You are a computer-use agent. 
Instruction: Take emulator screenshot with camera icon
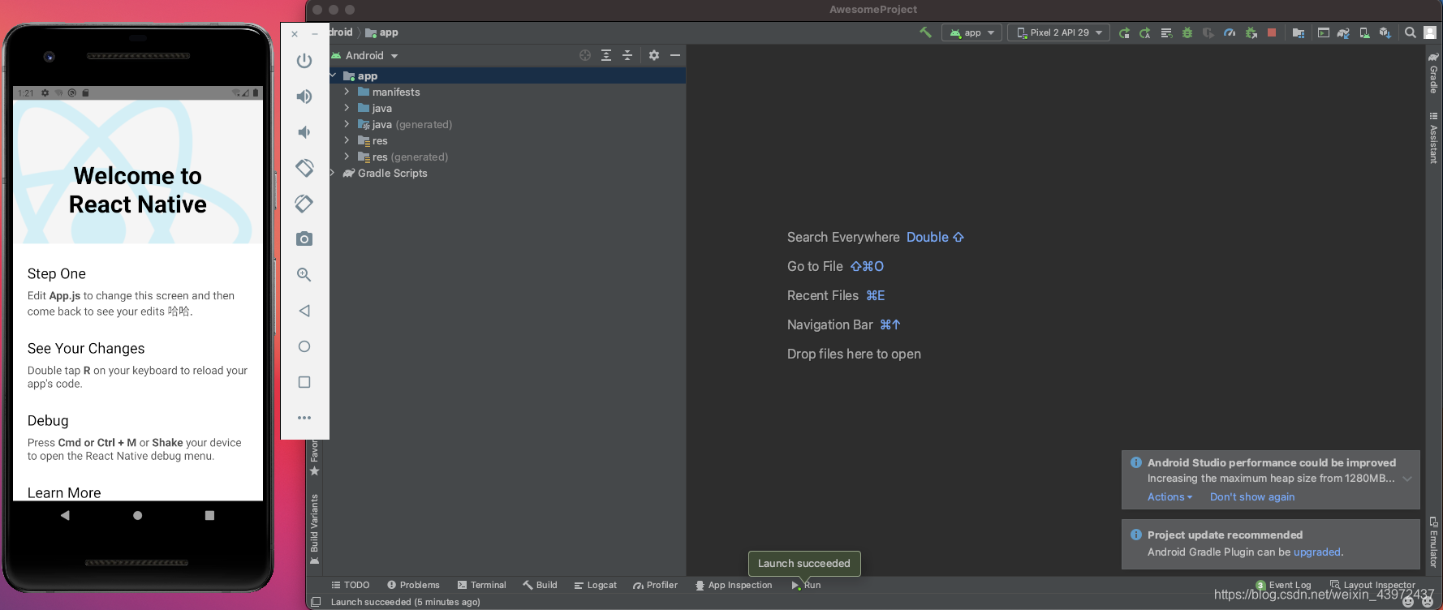tap(304, 238)
